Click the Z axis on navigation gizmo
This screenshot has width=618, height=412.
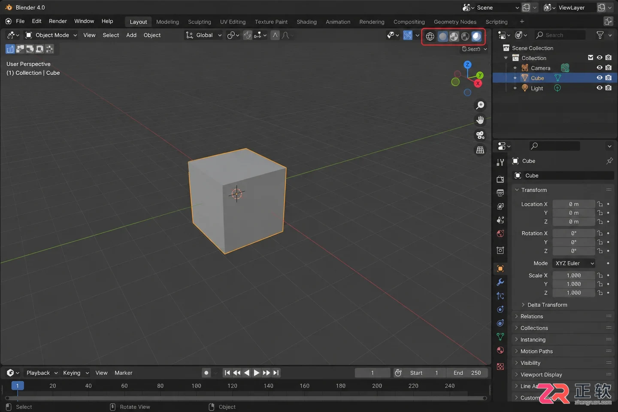(467, 65)
